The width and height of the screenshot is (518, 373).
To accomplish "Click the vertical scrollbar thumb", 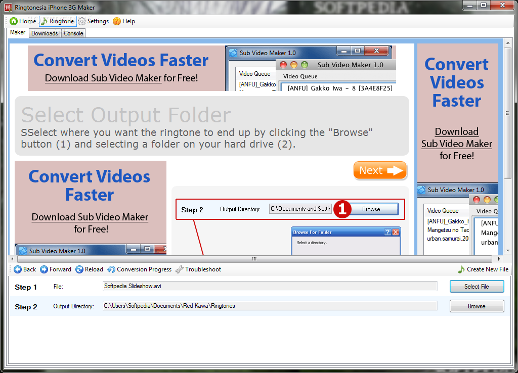I will (508, 113).
